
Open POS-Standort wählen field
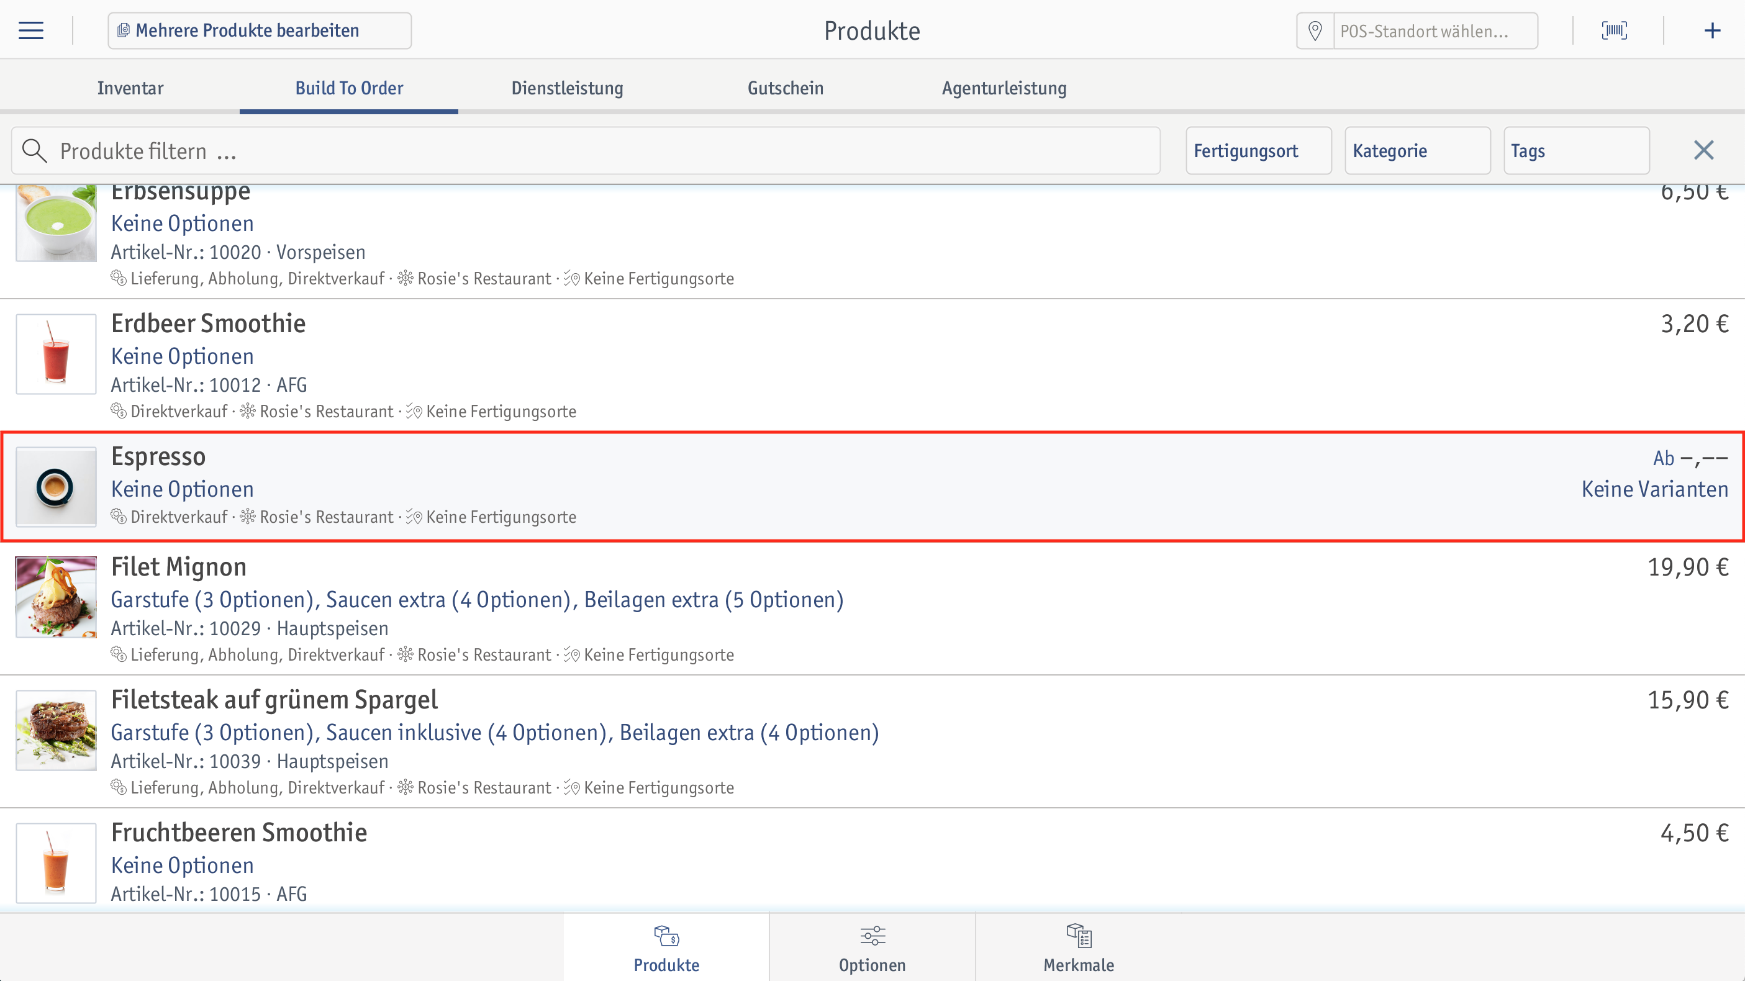pos(1435,31)
